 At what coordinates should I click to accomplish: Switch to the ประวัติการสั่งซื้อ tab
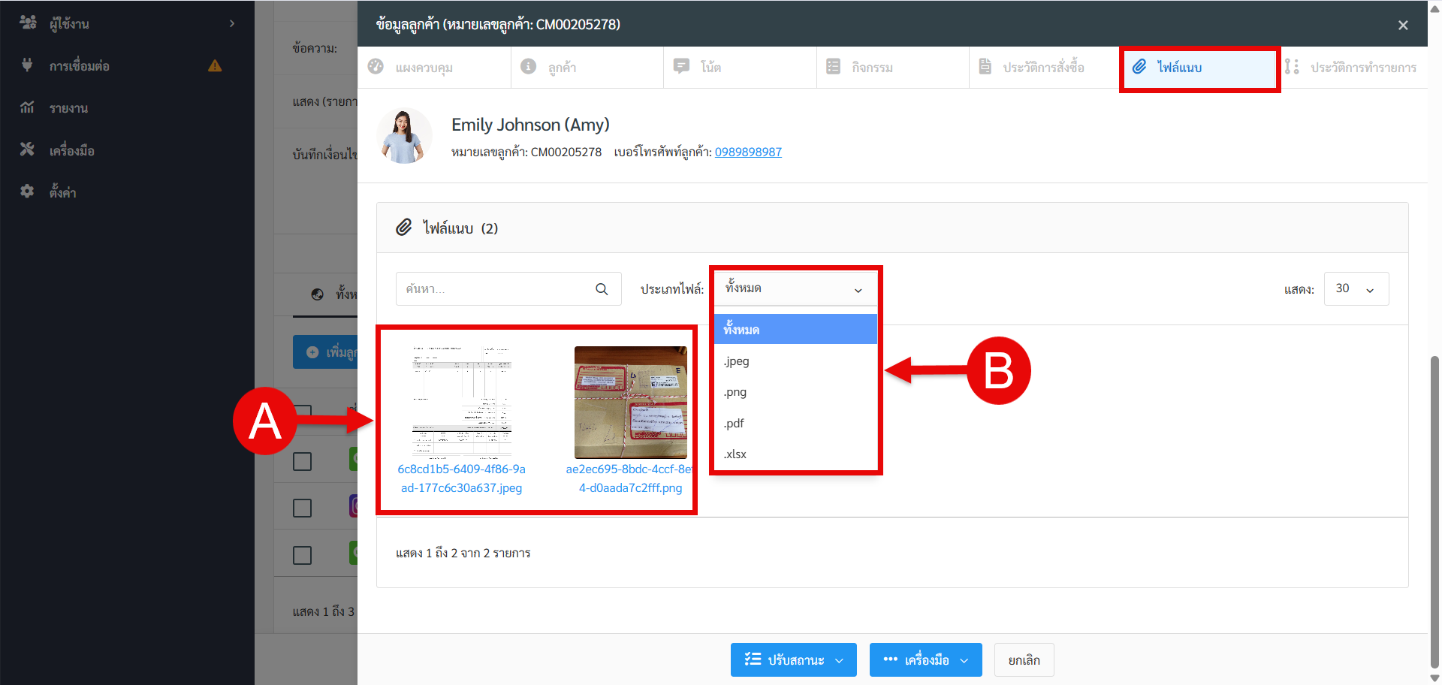[x=1042, y=68]
